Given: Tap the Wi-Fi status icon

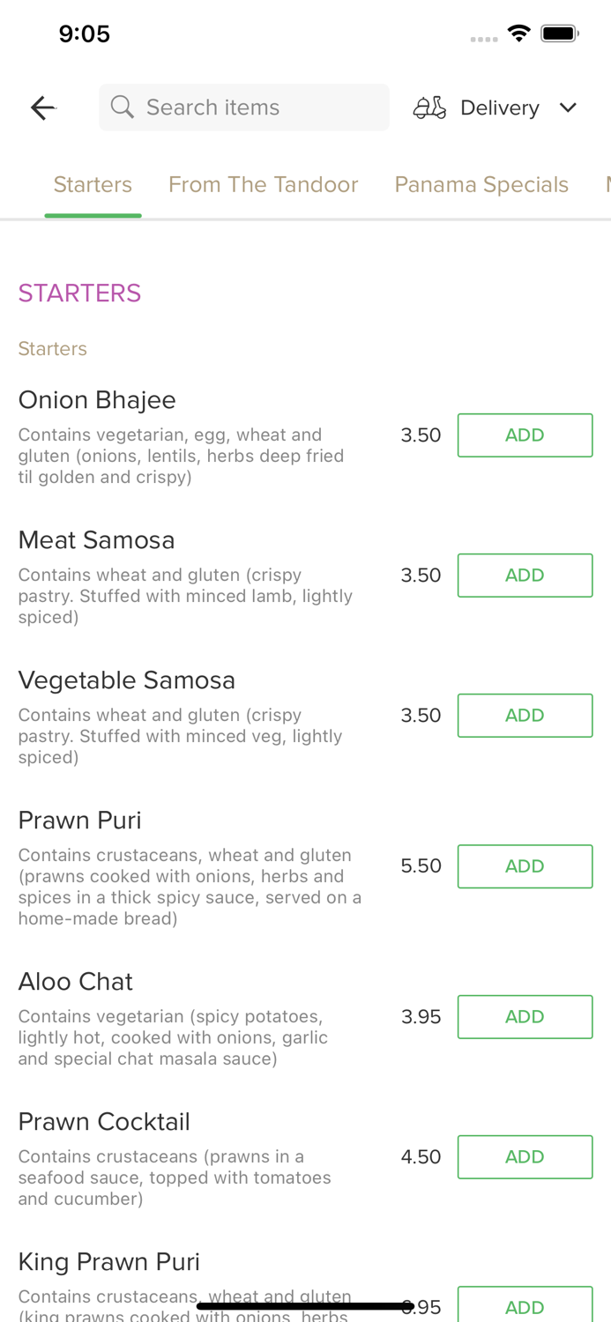Looking at the screenshot, I should 519,33.
